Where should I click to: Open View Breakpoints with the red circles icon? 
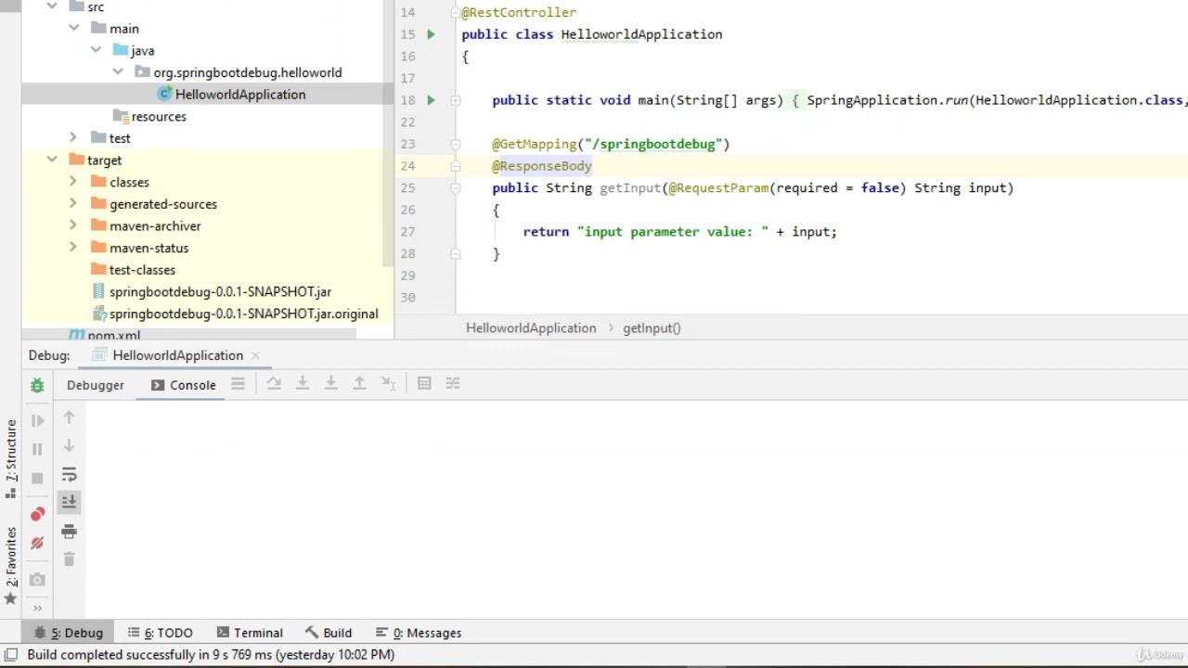37,515
